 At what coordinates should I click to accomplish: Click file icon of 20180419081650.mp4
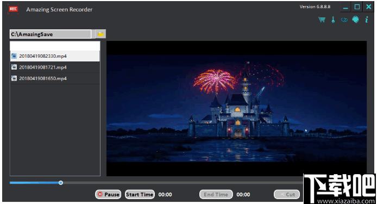pos(14,78)
